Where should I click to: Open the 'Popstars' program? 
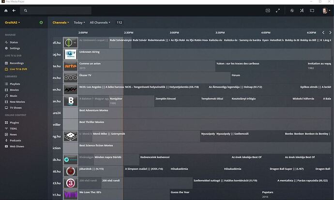[x=296, y=195]
